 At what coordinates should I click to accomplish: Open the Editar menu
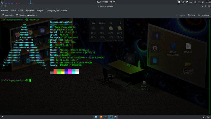13,11
